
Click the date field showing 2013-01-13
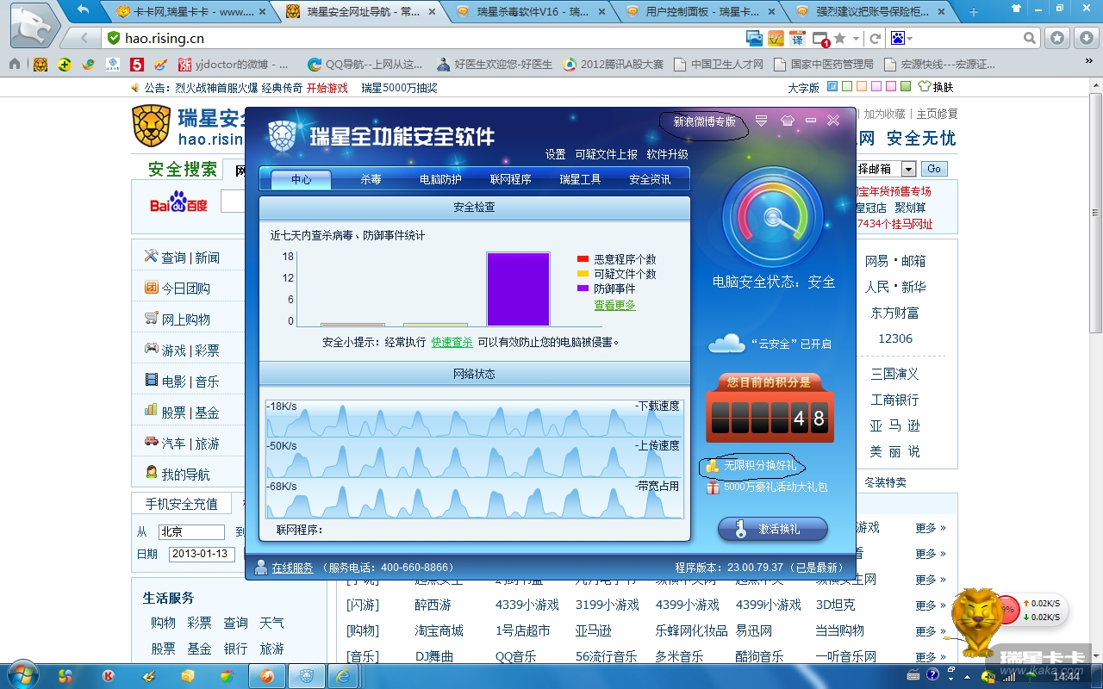point(202,554)
